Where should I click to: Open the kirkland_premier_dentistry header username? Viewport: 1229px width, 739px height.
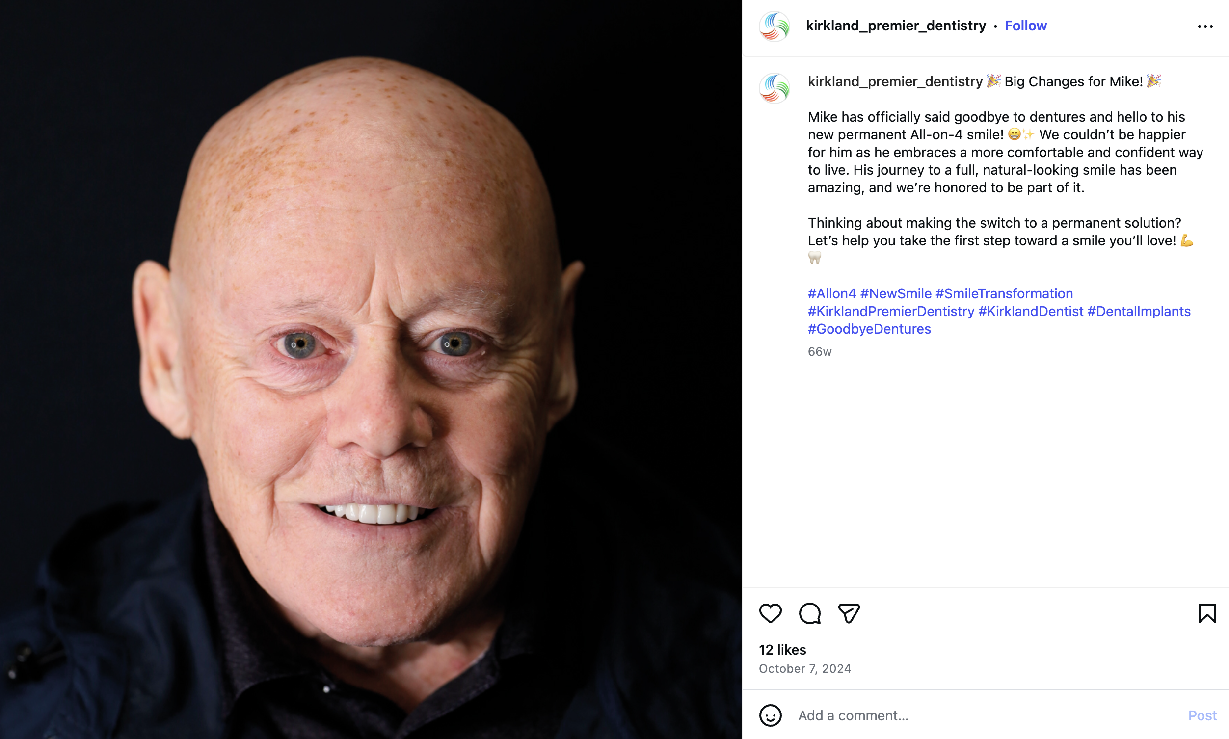point(895,26)
